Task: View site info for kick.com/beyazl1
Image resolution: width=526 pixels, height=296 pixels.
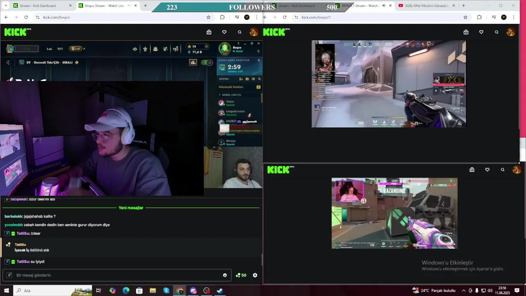Action: (296, 17)
